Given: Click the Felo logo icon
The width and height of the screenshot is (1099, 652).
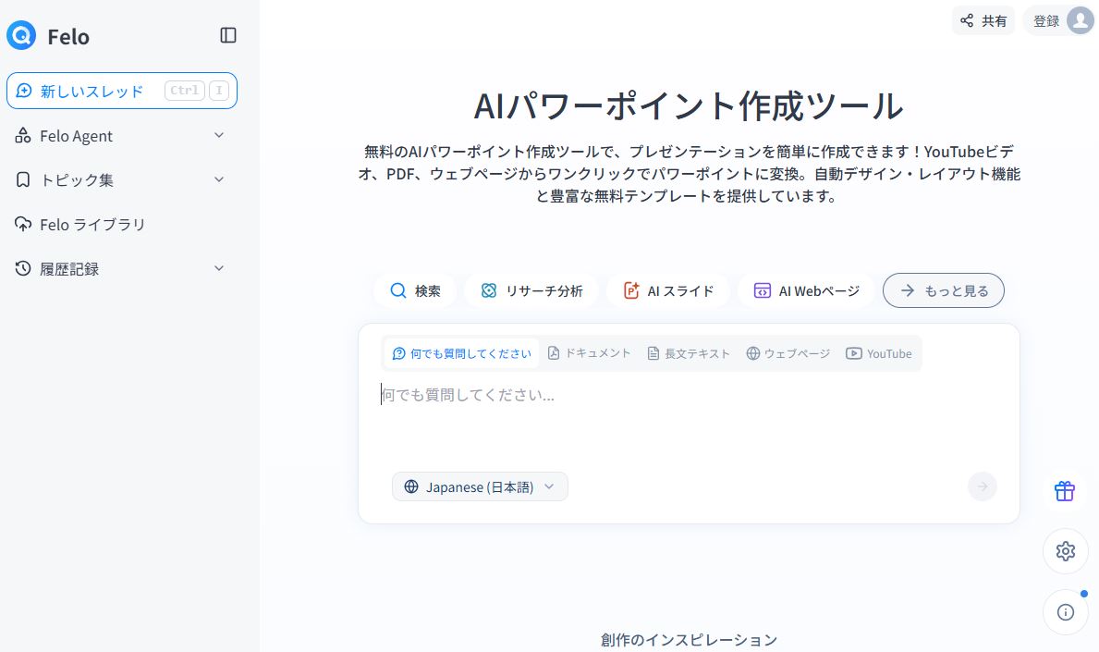Looking at the screenshot, I should [20, 36].
